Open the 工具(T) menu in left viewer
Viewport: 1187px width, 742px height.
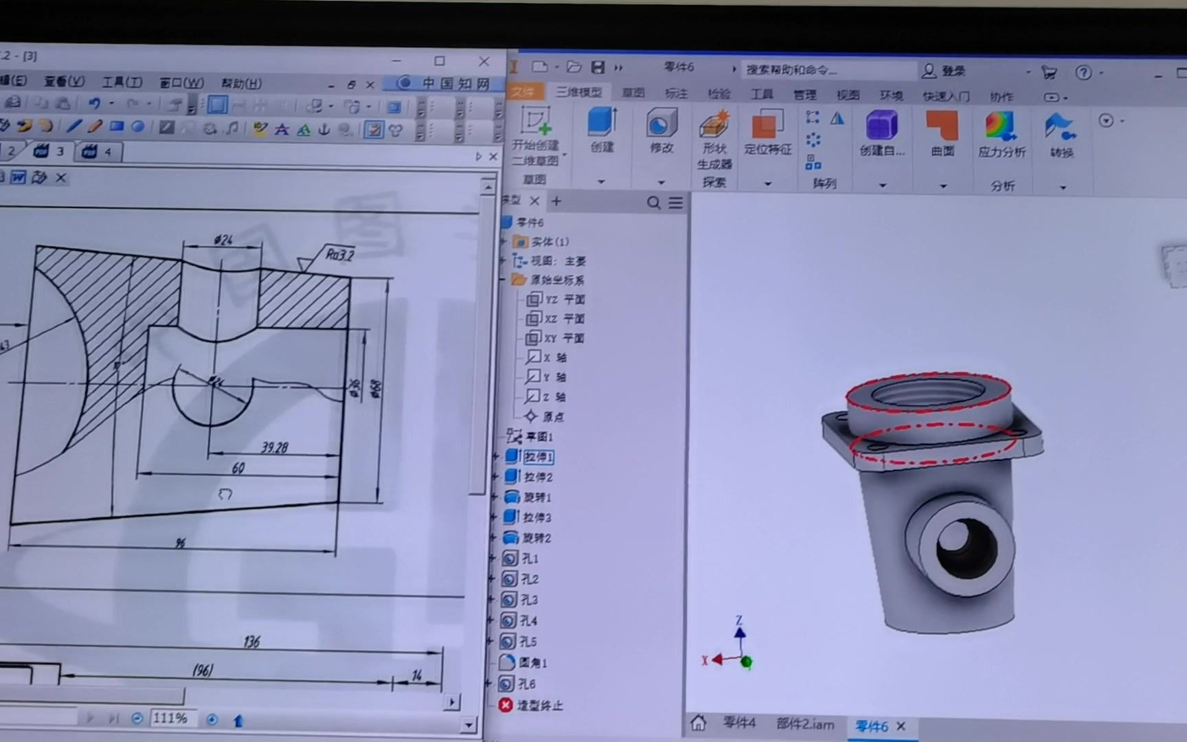(122, 82)
